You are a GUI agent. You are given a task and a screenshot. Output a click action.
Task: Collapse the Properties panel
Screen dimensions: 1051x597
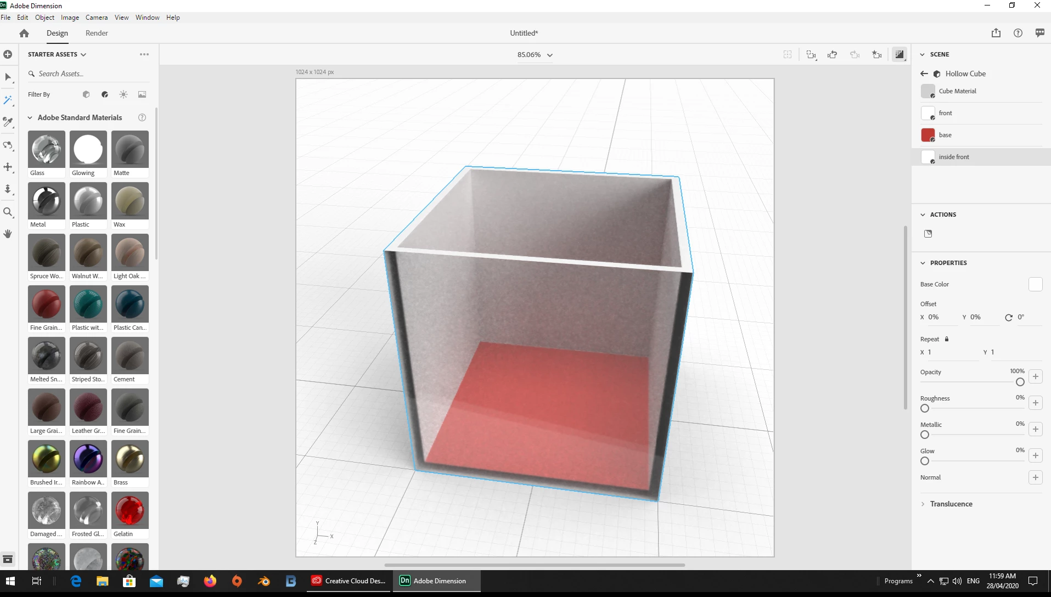click(x=923, y=263)
